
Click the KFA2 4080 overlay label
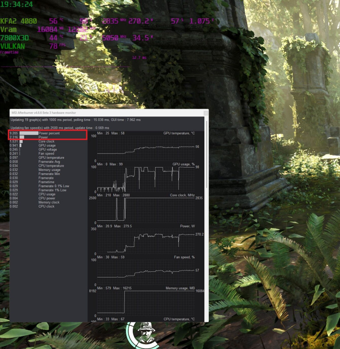pos(18,21)
